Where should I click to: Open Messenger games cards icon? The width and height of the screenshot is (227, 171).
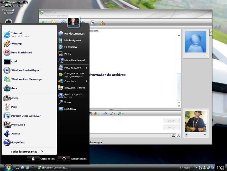[93, 23]
